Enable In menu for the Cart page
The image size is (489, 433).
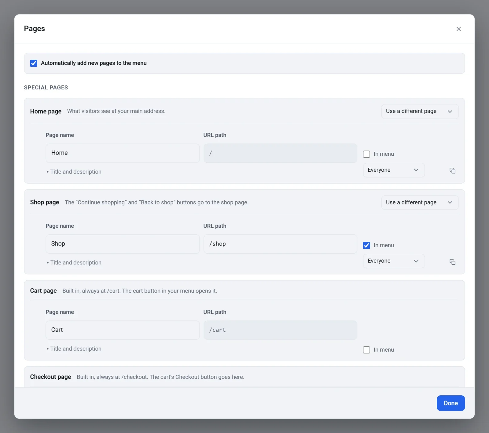(366, 350)
